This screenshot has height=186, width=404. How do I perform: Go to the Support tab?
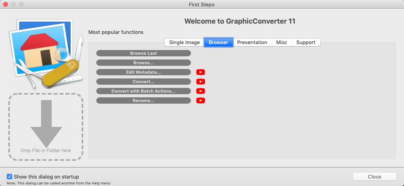306,43
